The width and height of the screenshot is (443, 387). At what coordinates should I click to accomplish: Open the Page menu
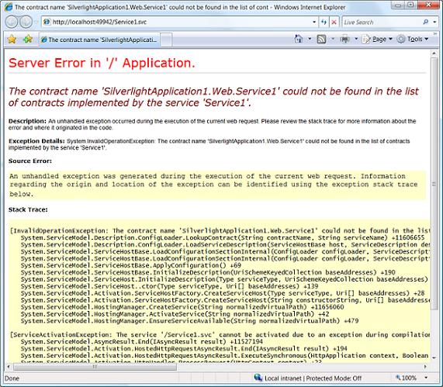(x=378, y=39)
